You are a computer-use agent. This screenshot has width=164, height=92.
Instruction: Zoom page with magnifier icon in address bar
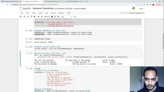tap(138, 5)
